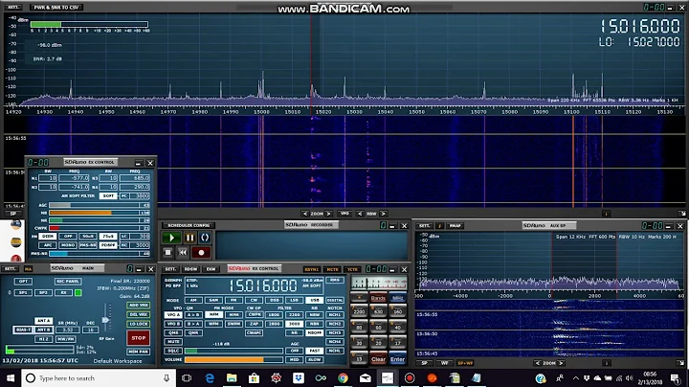Enable the SQLC squelch toggle
Image resolution: width=689 pixels, height=387 pixels.
[x=173, y=351]
